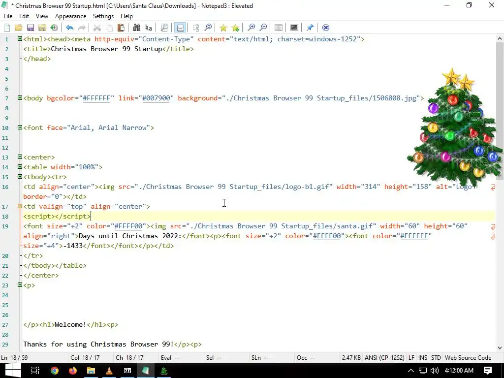The width and height of the screenshot is (504, 378).
Task: Collapse the html fold on line 1
Action: 20,39
